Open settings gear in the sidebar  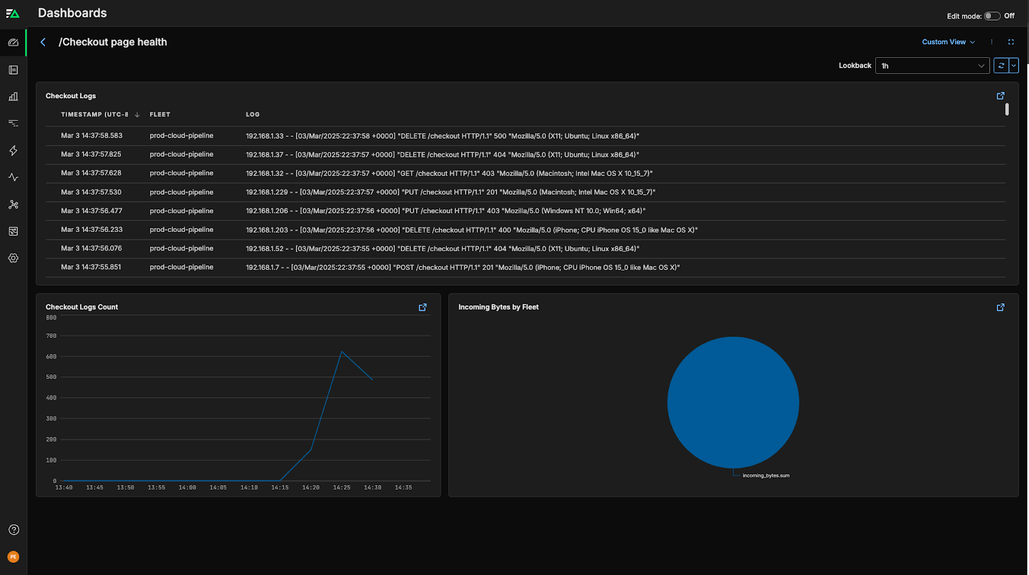[x=13, y=258]
